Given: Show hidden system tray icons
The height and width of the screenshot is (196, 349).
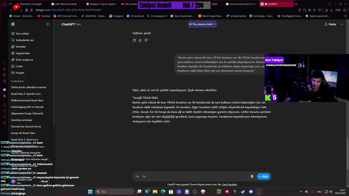Looking at the screenshot, I should (x=301, y=192).
